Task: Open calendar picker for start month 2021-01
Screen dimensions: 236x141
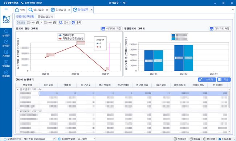Action: (38, 22)
